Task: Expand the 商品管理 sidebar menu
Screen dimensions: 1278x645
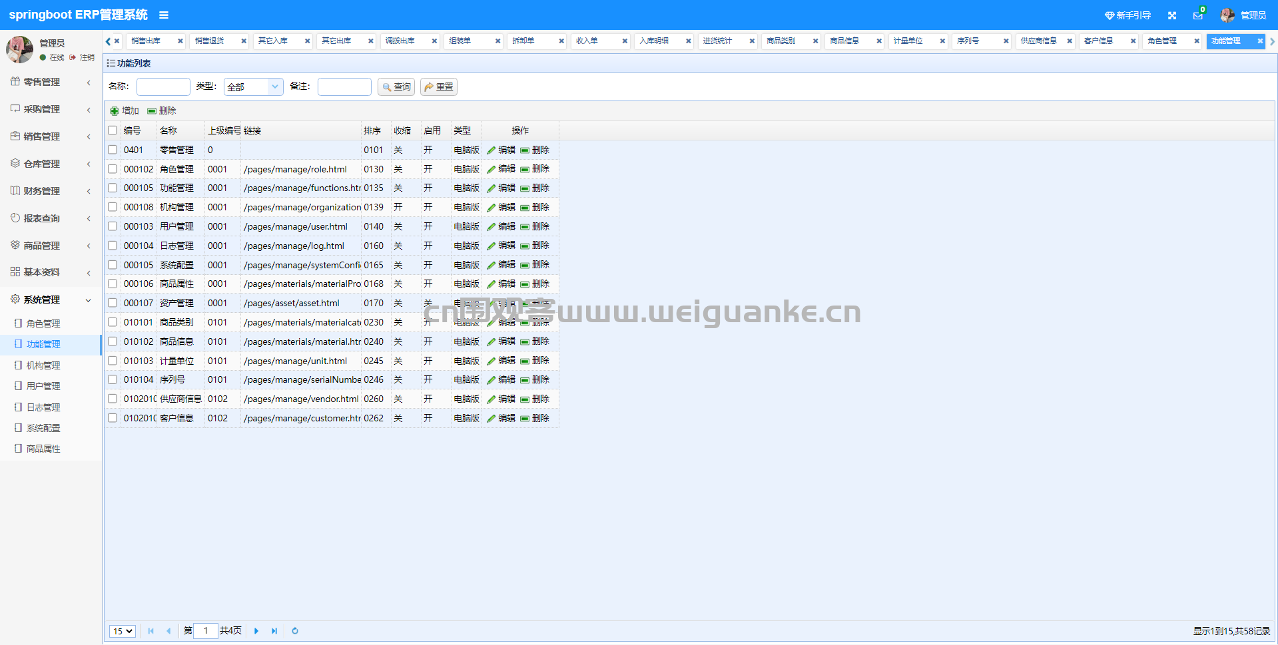Action: coord(51,246)
